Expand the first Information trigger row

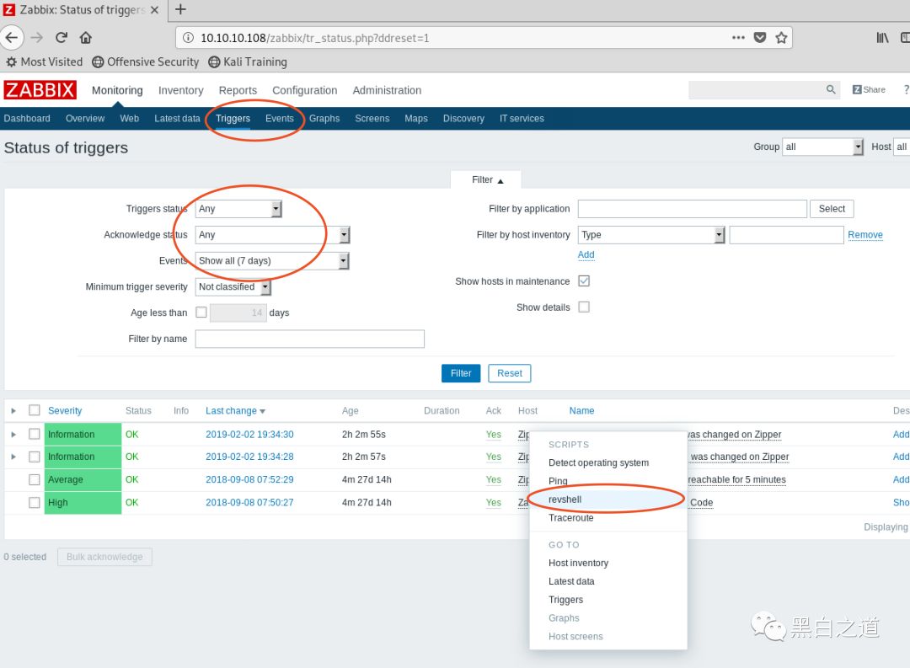tap(13, 435)
